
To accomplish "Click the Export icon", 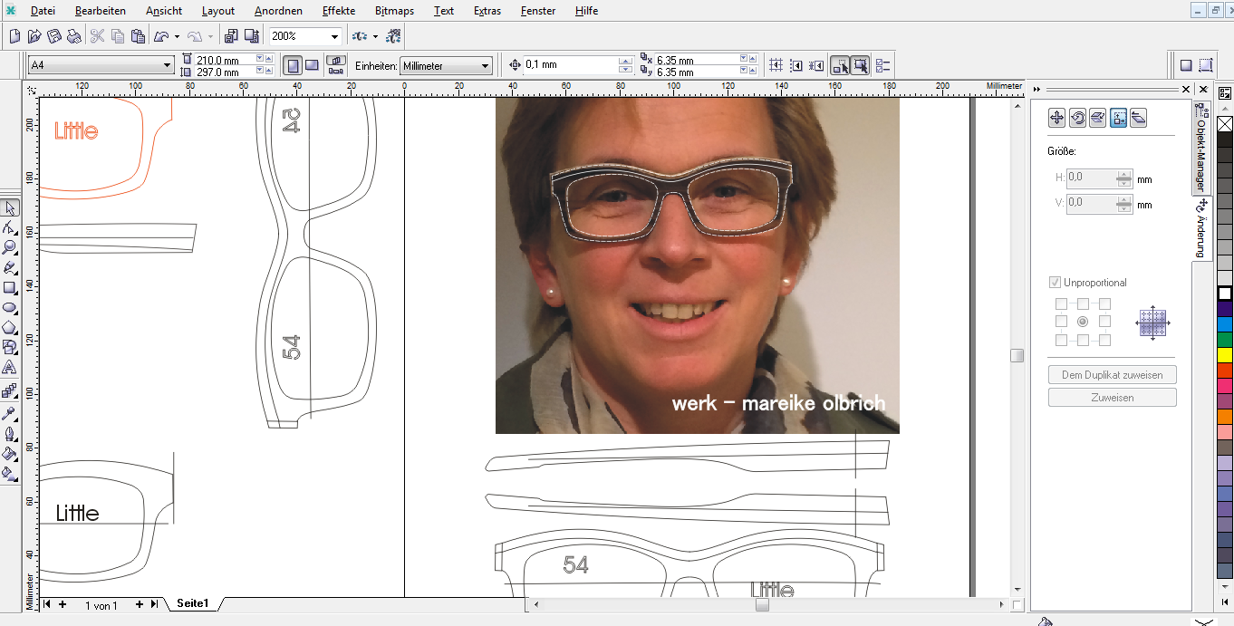I will tap(252, 36).
